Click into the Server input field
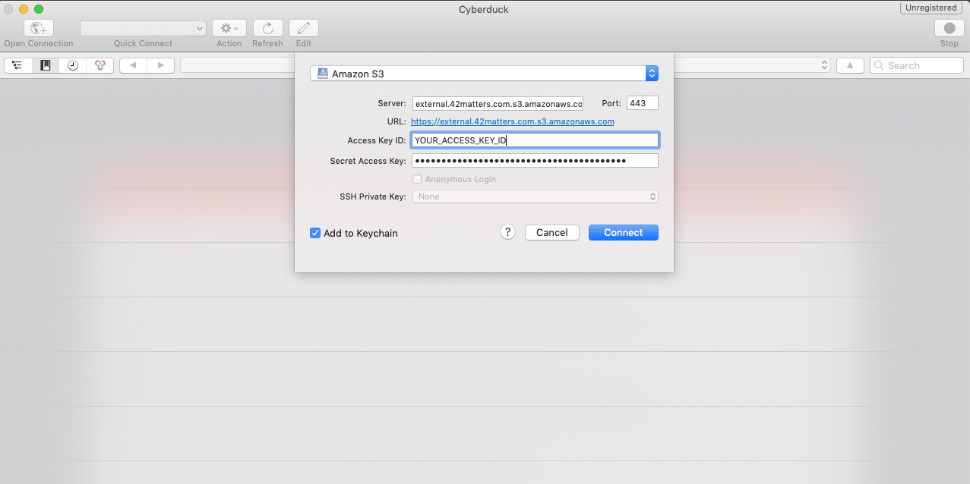This screenshot has height=484, width=970. point(498,103)
